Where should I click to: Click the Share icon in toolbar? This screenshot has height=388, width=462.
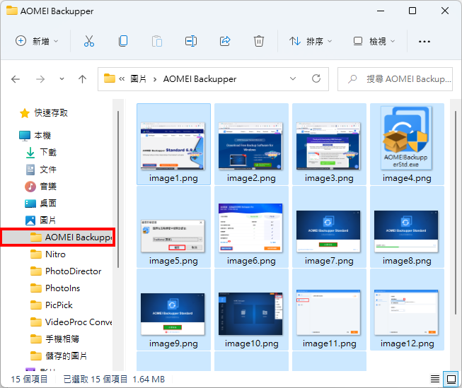[x=225, y=41]
